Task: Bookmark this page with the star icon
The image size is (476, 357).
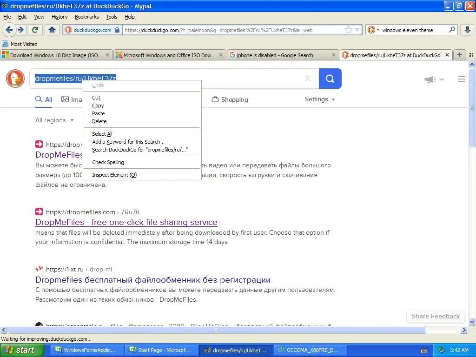Action: point(348,30)
